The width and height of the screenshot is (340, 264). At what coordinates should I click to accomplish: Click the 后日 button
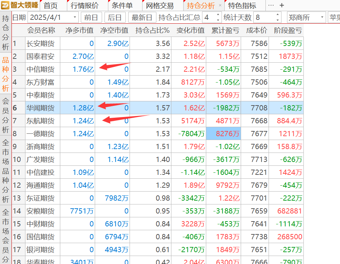click(x=115, y=17)
